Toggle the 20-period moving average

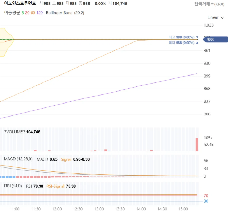27,13
